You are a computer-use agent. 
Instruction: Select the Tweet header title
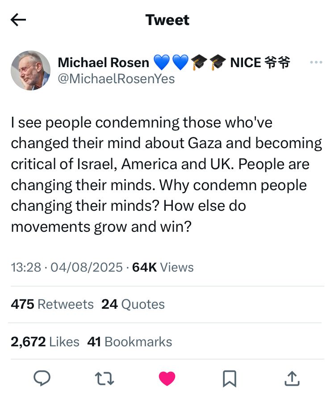167,20
